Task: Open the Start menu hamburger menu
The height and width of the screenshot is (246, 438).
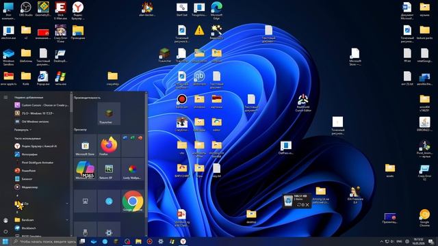Action: point(5,97)
